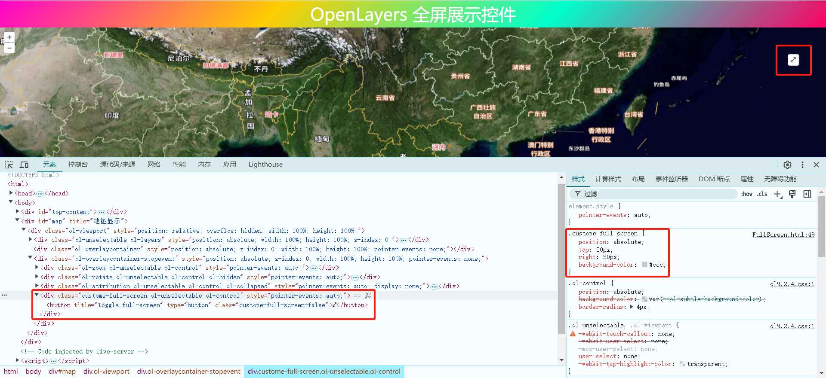This screenshot has height=378, width=826.
Task: Expand the ol-zoom control div node
Action: (37, 267)
